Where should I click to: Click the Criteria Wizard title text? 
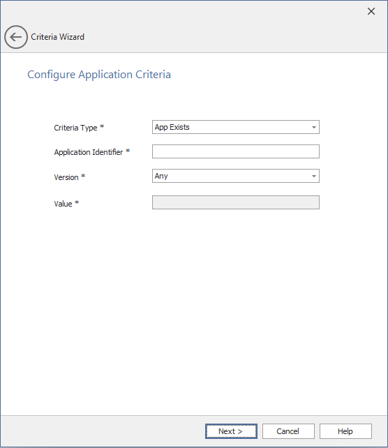(58, 37)
